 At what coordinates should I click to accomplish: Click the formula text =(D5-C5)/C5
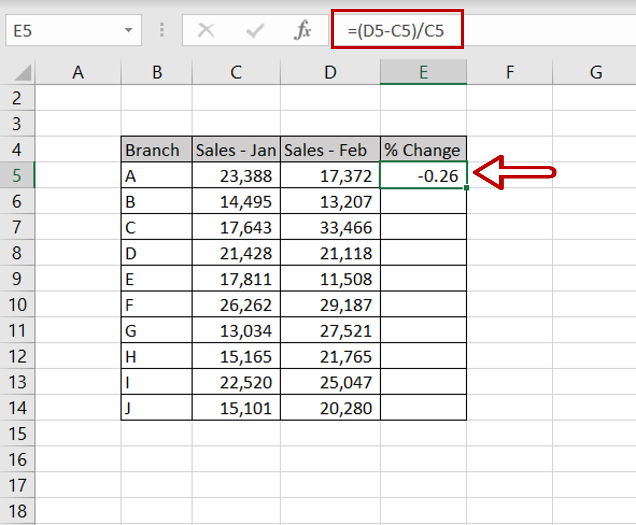[x=396, y=31]
